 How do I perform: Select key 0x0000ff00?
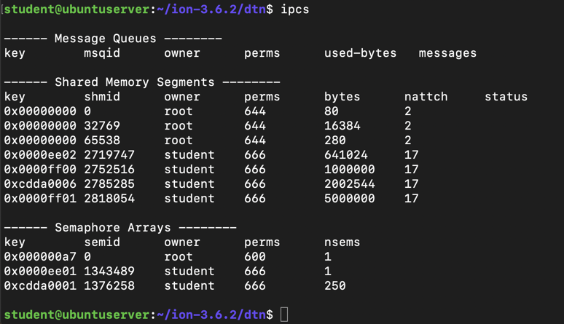[x=40, y=170]
